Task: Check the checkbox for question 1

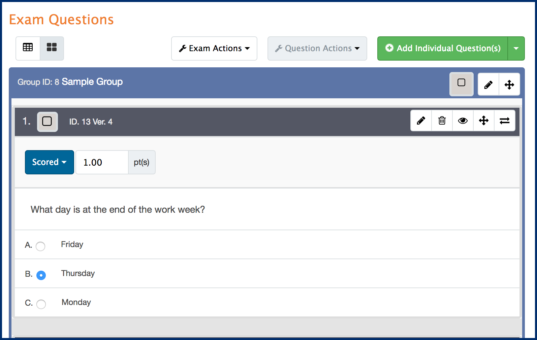Action: pos(47,122)
